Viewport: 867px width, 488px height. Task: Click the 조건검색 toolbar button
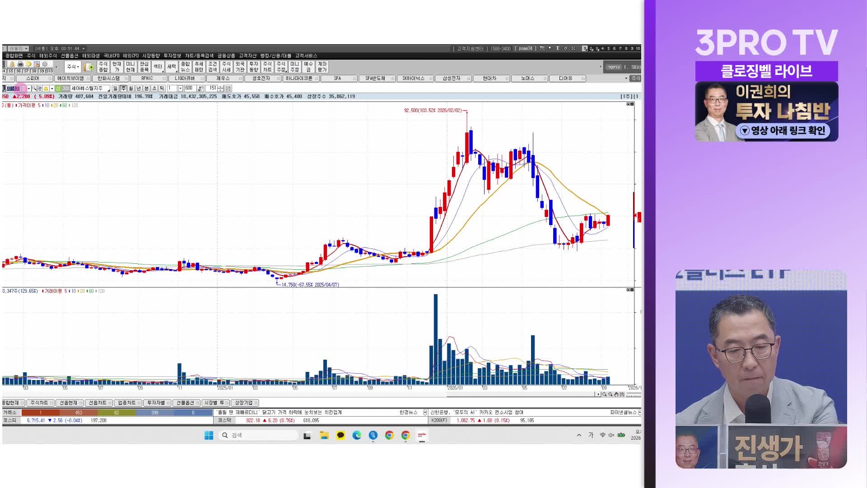(213, 67)
